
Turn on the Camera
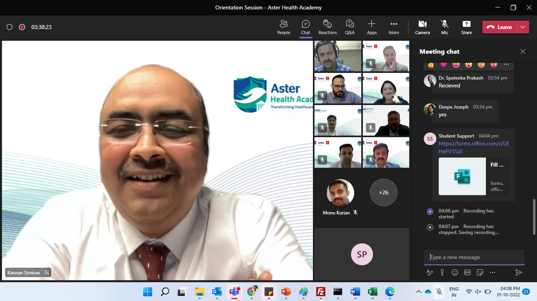[422, 27]
